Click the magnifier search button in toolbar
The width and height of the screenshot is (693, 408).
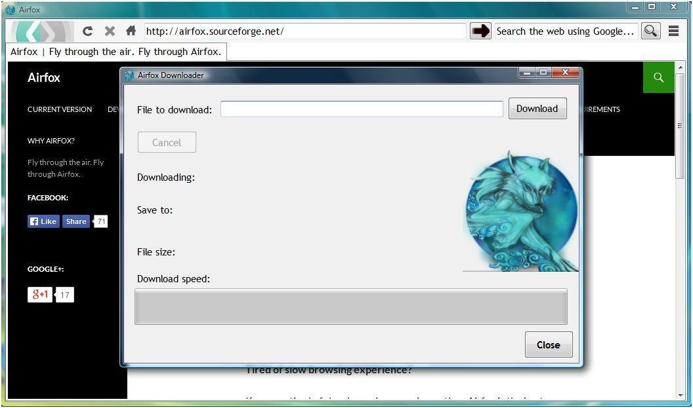coord(650,31)
